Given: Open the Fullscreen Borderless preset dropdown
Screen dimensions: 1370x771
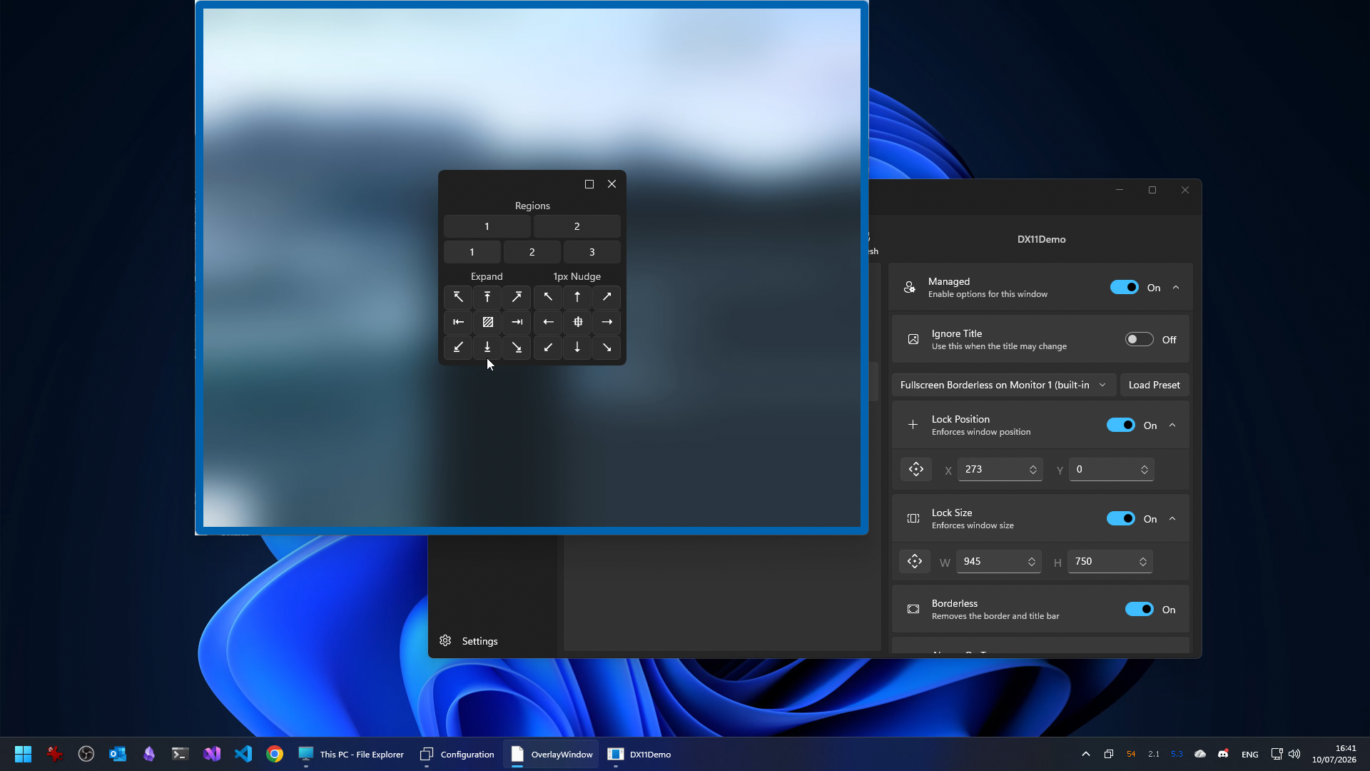Looking at the screenshot, I should 1003,385.
